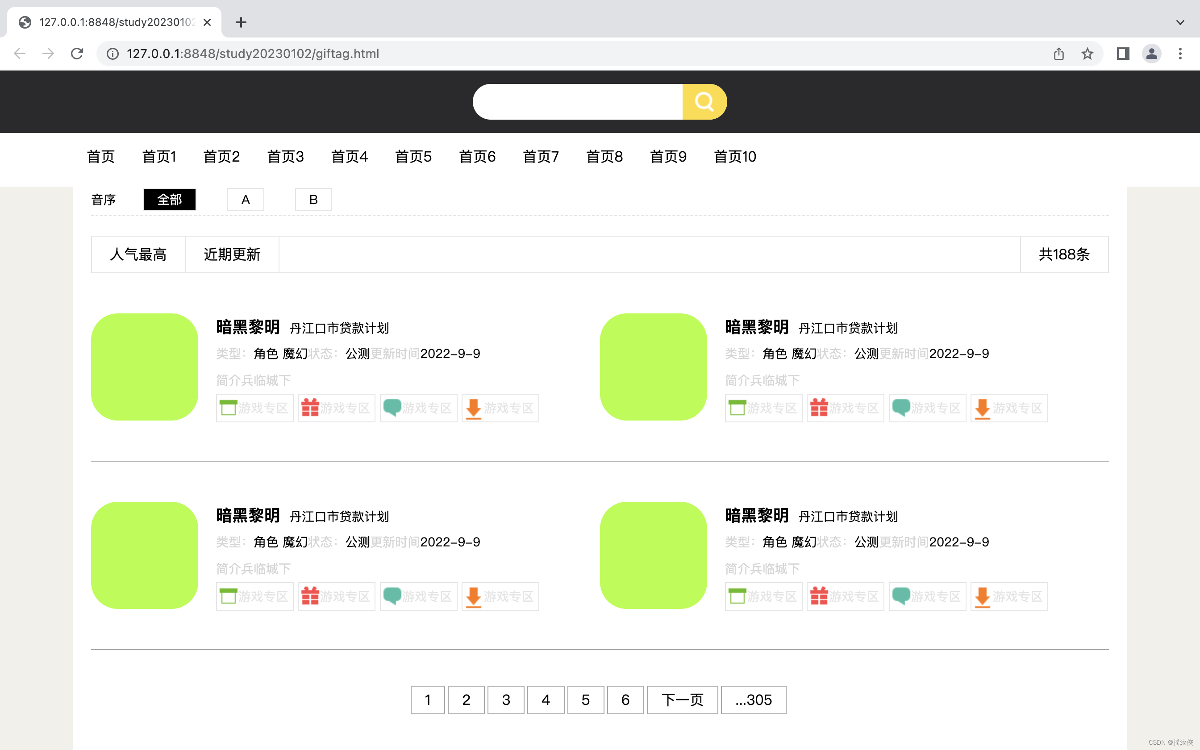
Task: Expand the tab search chevron at top right
Action: click(x=1180, y=22)
